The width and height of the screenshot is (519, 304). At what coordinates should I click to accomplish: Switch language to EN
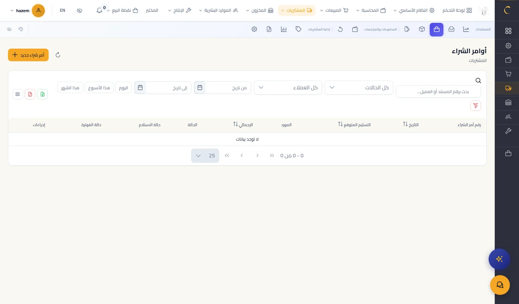63,11
